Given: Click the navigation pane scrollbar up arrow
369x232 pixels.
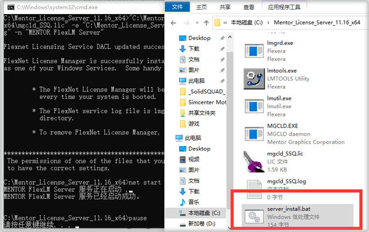Looking at the screenshot, I should tap(230, 37).
